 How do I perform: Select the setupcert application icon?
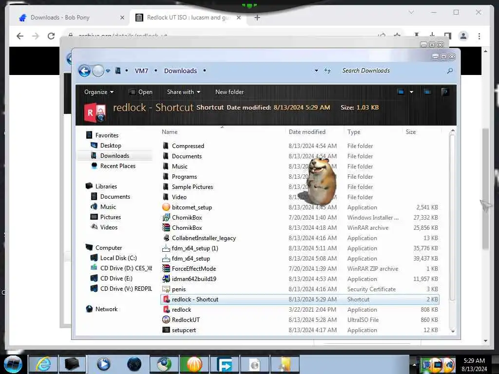tap(166, 330)
